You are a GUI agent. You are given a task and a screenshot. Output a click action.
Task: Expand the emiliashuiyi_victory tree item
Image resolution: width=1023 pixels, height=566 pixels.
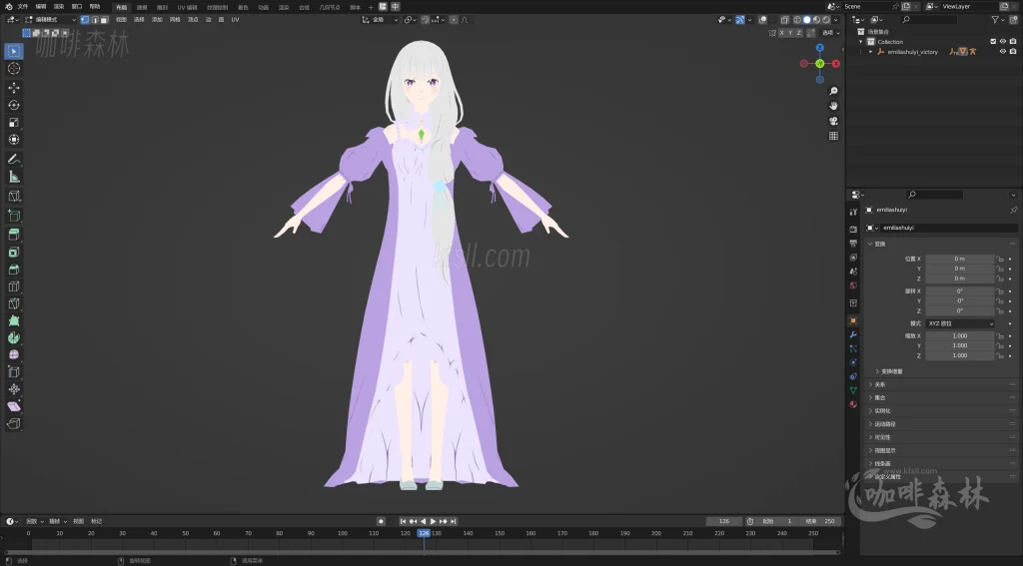pos(871,52)
